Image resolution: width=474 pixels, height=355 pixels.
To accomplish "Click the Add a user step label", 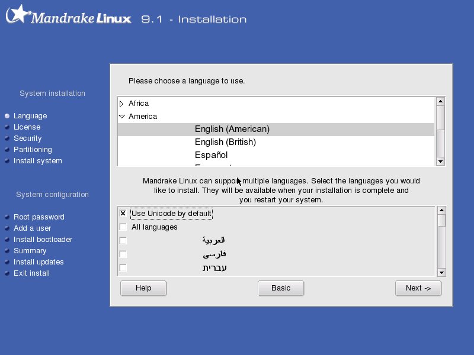I will click(33, 228).
